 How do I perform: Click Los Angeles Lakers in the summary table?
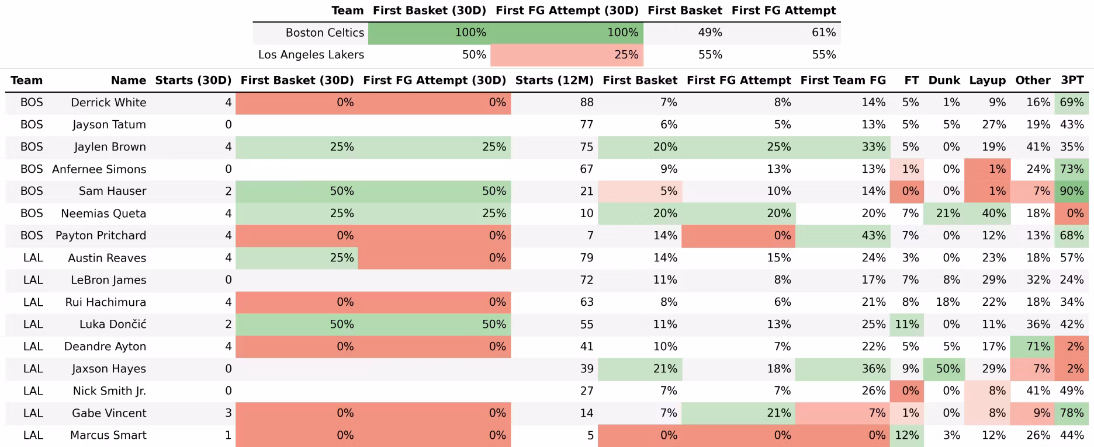(311, 55)
